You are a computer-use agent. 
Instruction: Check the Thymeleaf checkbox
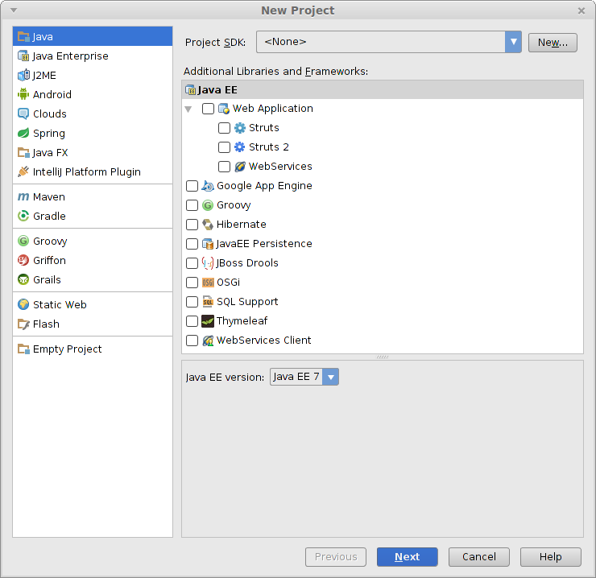click(x=192, y=320)
